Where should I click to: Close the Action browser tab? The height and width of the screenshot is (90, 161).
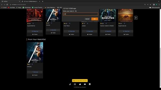pos(19,1)
